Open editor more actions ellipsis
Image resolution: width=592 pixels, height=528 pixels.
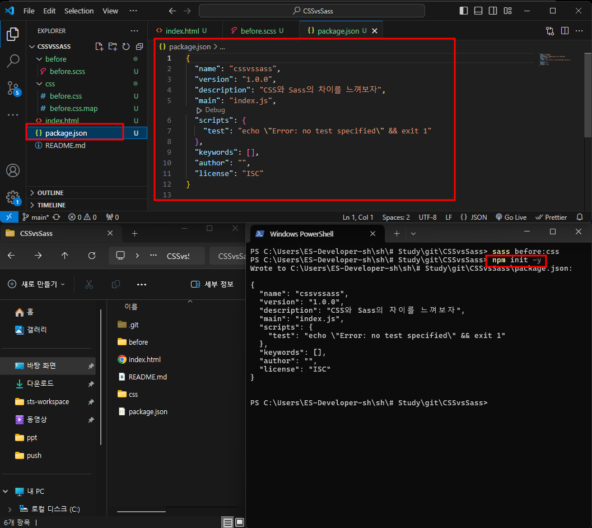pyautogui.click(x=579, y=31)
